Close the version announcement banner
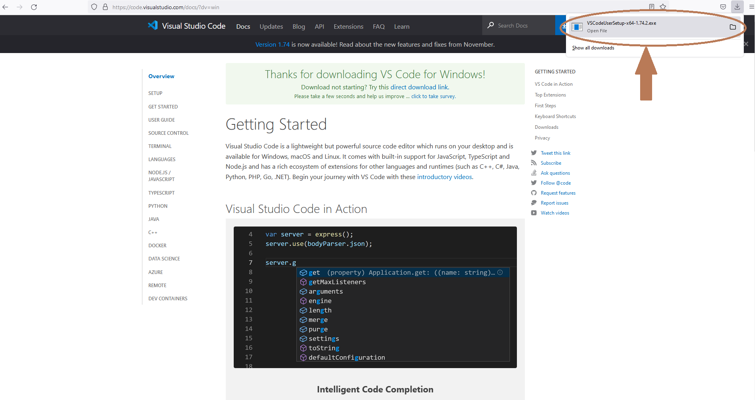This screenshot has width=755, height=400. point(746,44)
